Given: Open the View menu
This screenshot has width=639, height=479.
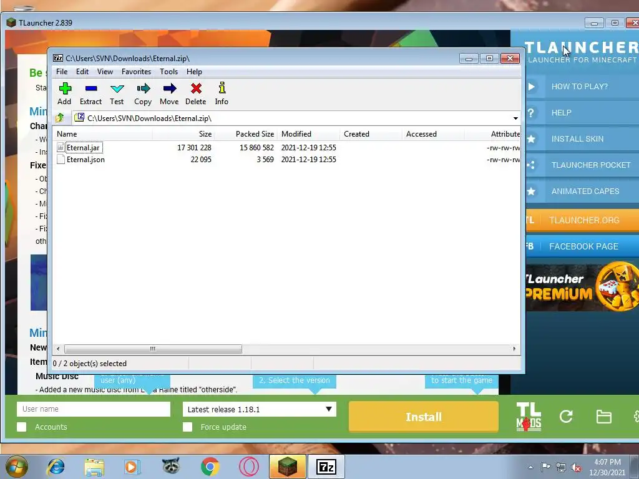Looking at the screenshot, I should (x=105, y=72).
